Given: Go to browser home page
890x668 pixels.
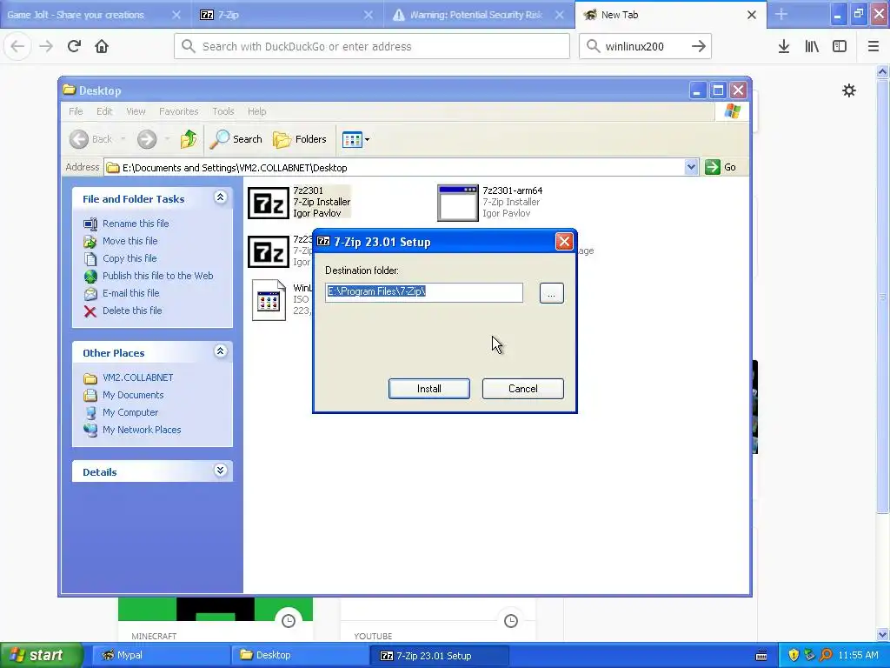Looking at the screenshot, I should pyautogui.click(x=102, y=46).
